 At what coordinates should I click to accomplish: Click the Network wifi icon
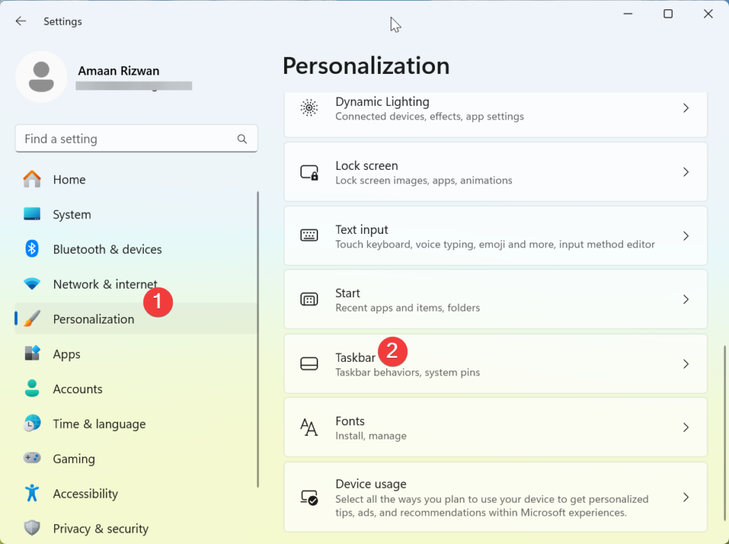tap(32, 284)
